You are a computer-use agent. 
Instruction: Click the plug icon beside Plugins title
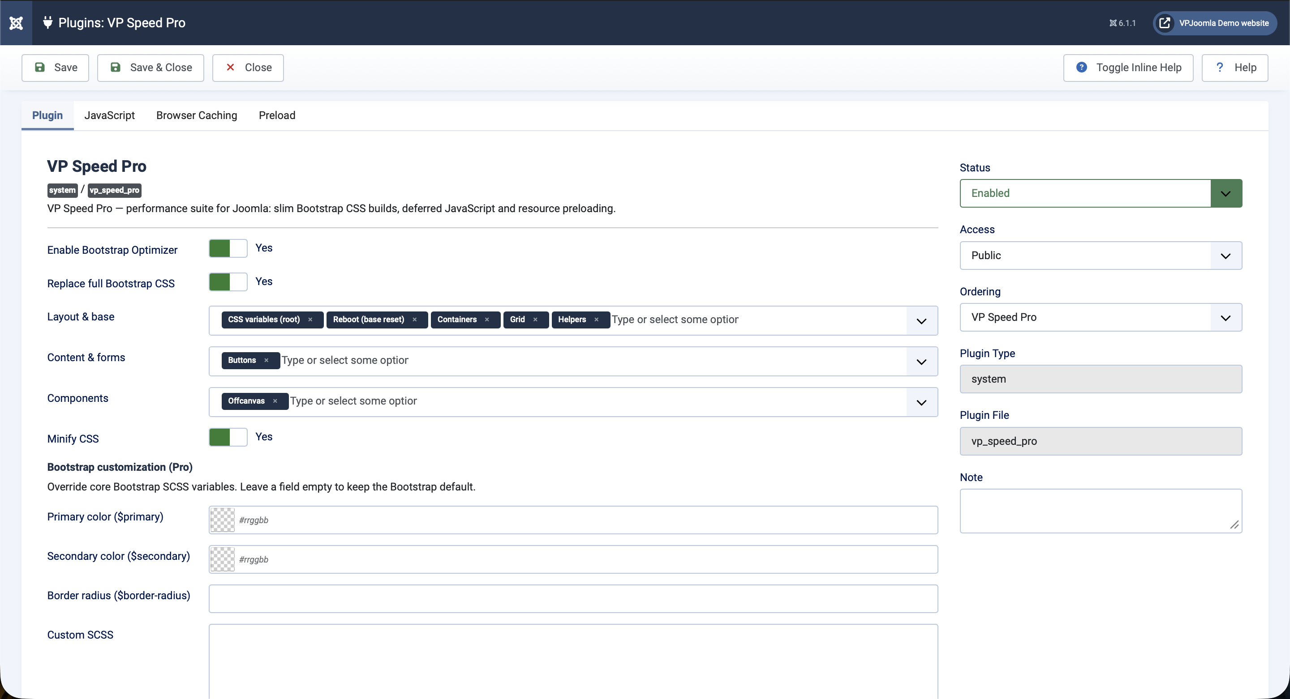[47, 22]
